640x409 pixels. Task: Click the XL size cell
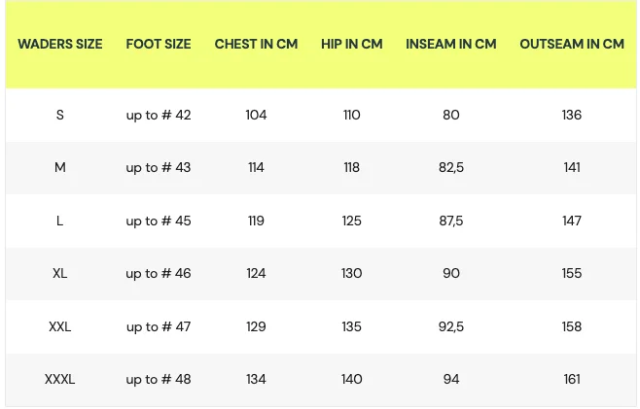pyautogui.click(x=60, y=274)
